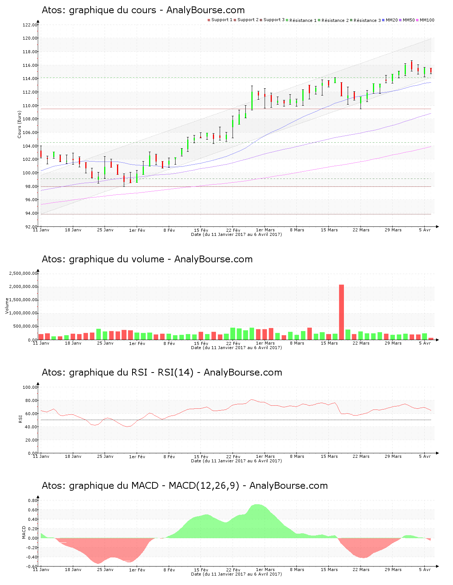Select the MM100 legend label

tap(427, 20)
